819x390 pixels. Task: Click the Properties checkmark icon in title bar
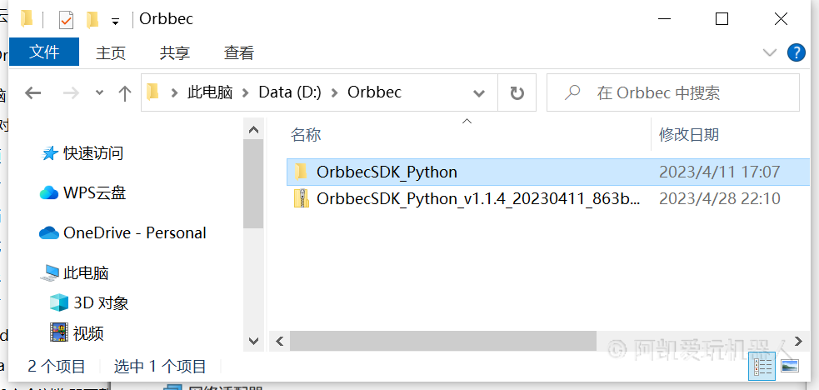pyautogui.click(x=66, y=20)
